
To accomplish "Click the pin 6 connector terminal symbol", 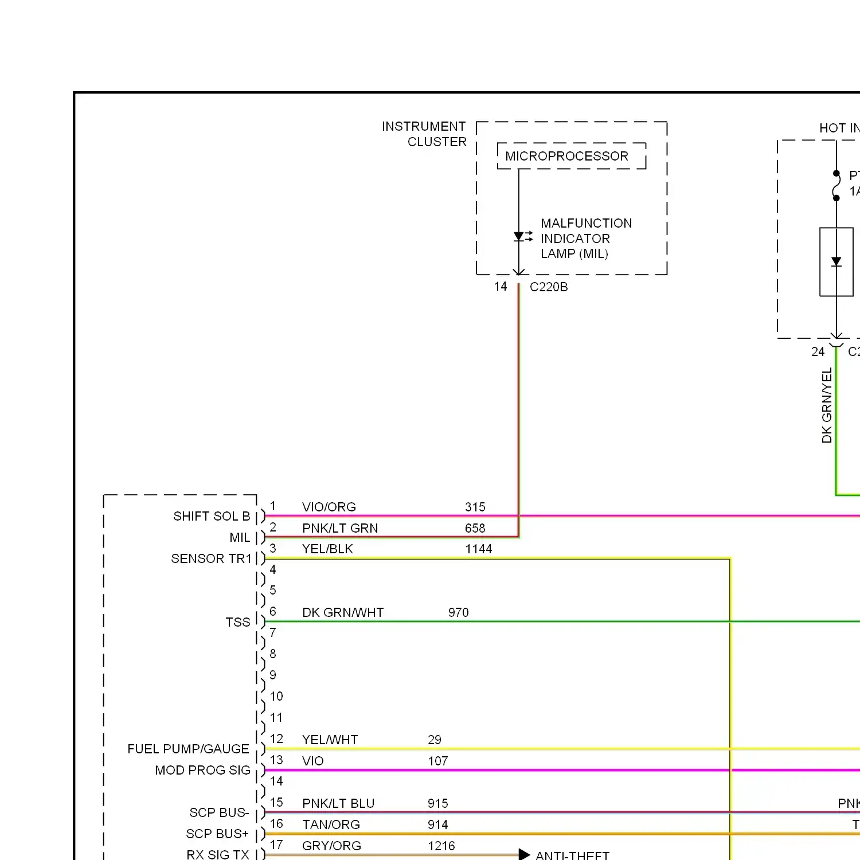I will [x=262, y=621].
